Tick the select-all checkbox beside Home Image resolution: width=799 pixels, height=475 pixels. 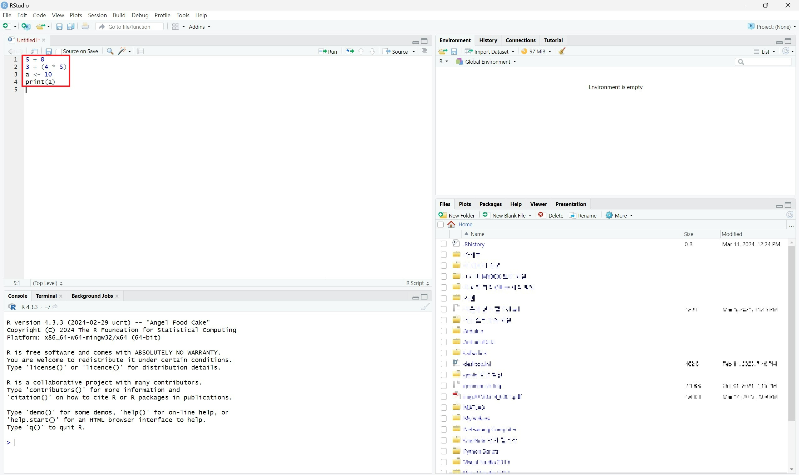pyautogui.click(x=441, y=225)
